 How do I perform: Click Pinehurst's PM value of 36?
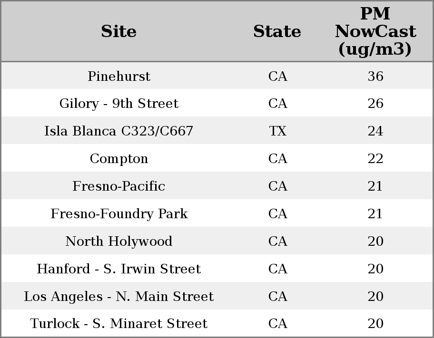(375, 76)
